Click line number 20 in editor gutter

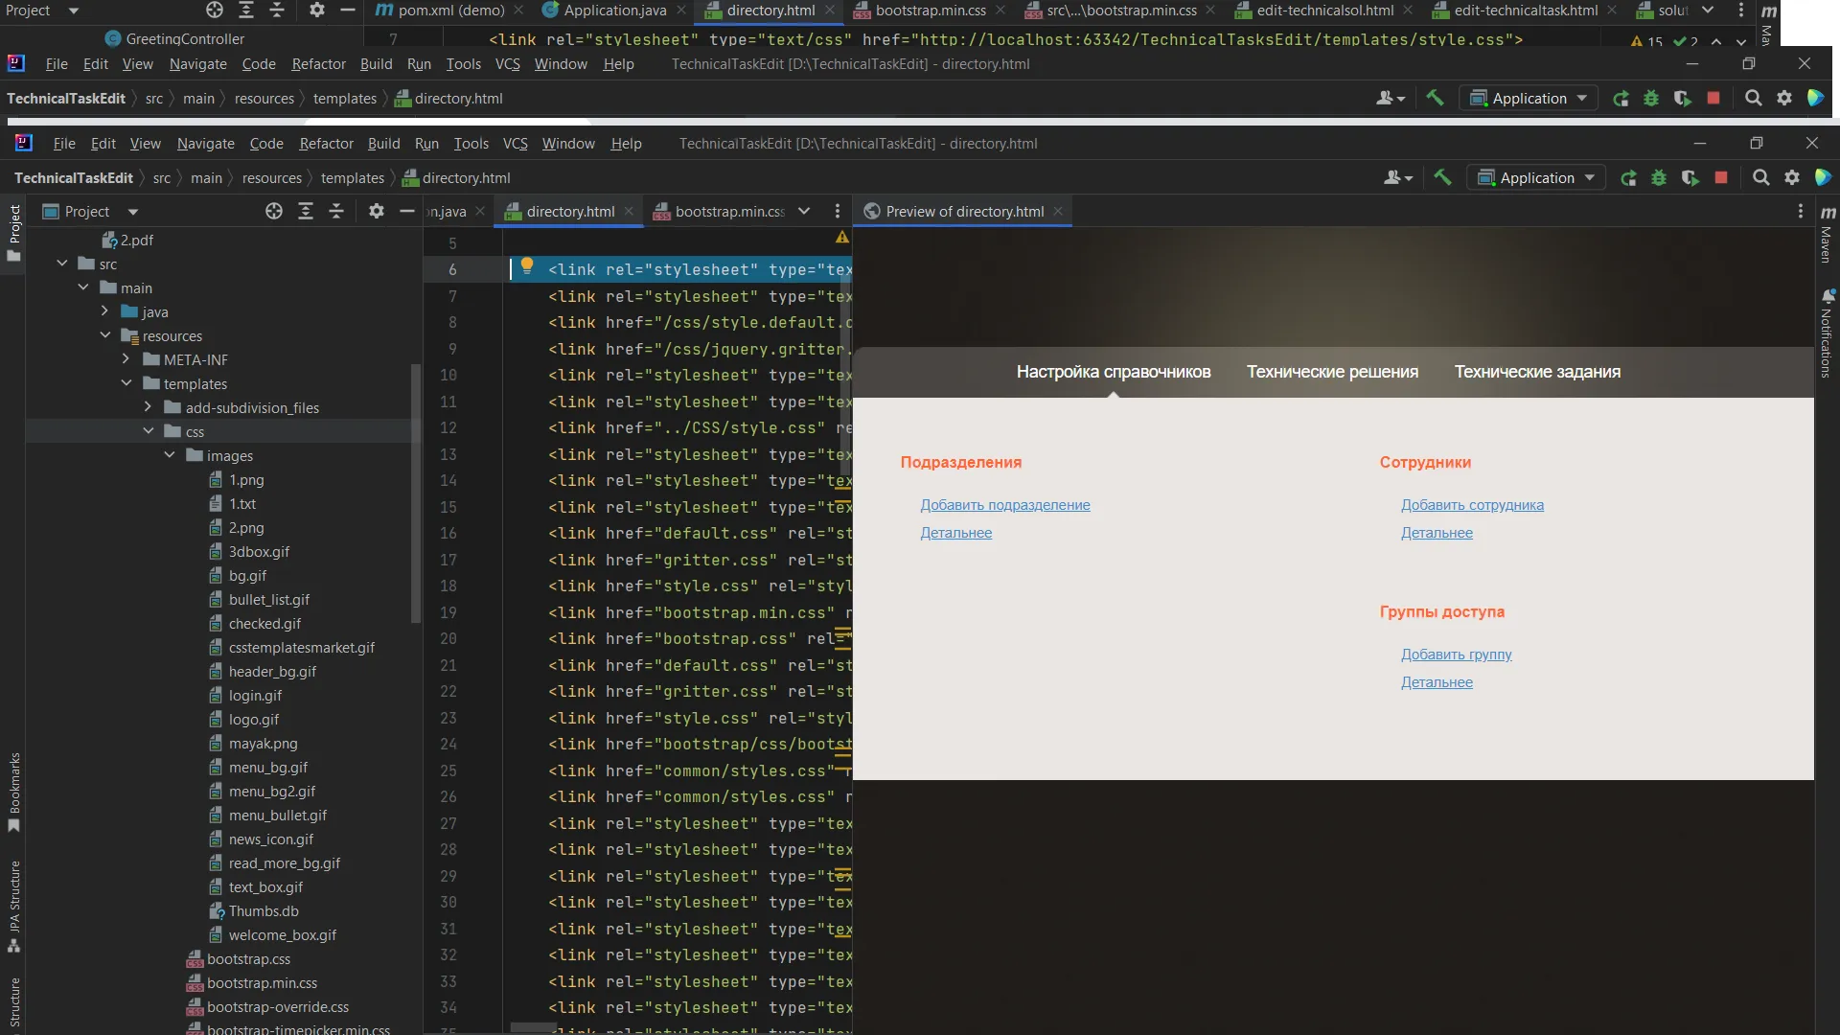tap(448, 639)
